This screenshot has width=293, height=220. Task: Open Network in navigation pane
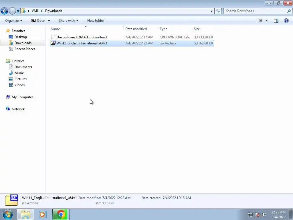pyautogui.click(x=18, y=109)
